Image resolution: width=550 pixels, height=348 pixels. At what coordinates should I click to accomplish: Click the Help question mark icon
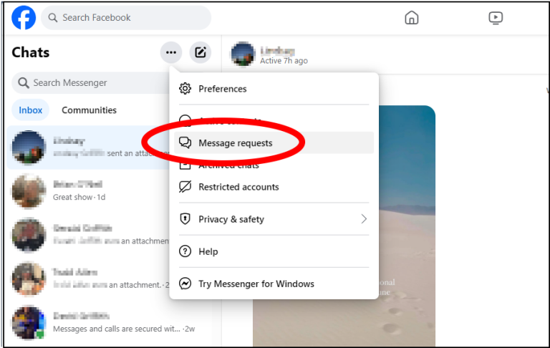[x=185, y=251]
